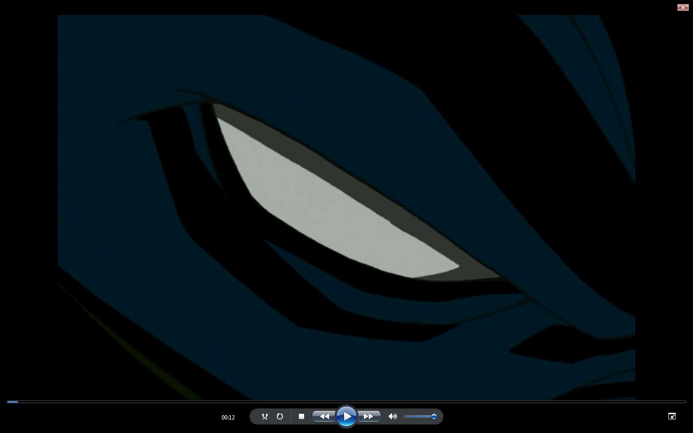Image resolution: width=693 pixels, height=433 pixels.
Task: Click the rewind previous button
Action: click(324, 417)
